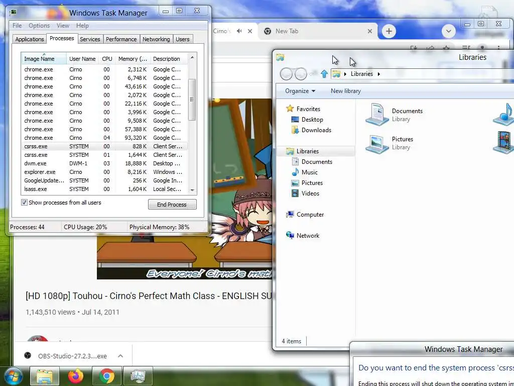Toggle Show processes from all users checkbox
Screen dimensions: 514x386
click(24, 202)
